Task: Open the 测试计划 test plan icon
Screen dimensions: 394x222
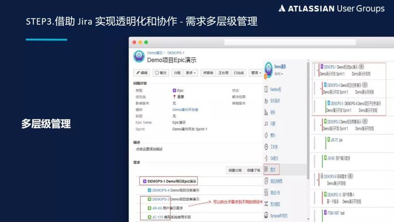Action: click(x=266, y=192)
